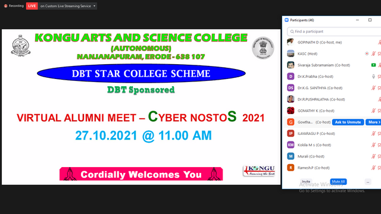
Task: Open the More menu for Gowtha
Action: (x=373, y=122)
